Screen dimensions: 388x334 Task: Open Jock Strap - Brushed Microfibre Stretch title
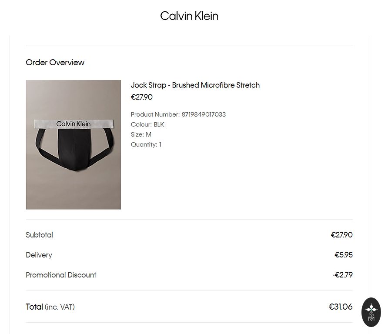click(195, 85)
